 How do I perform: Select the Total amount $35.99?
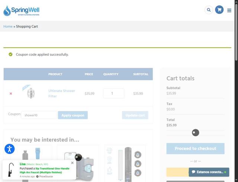(171, 125)
